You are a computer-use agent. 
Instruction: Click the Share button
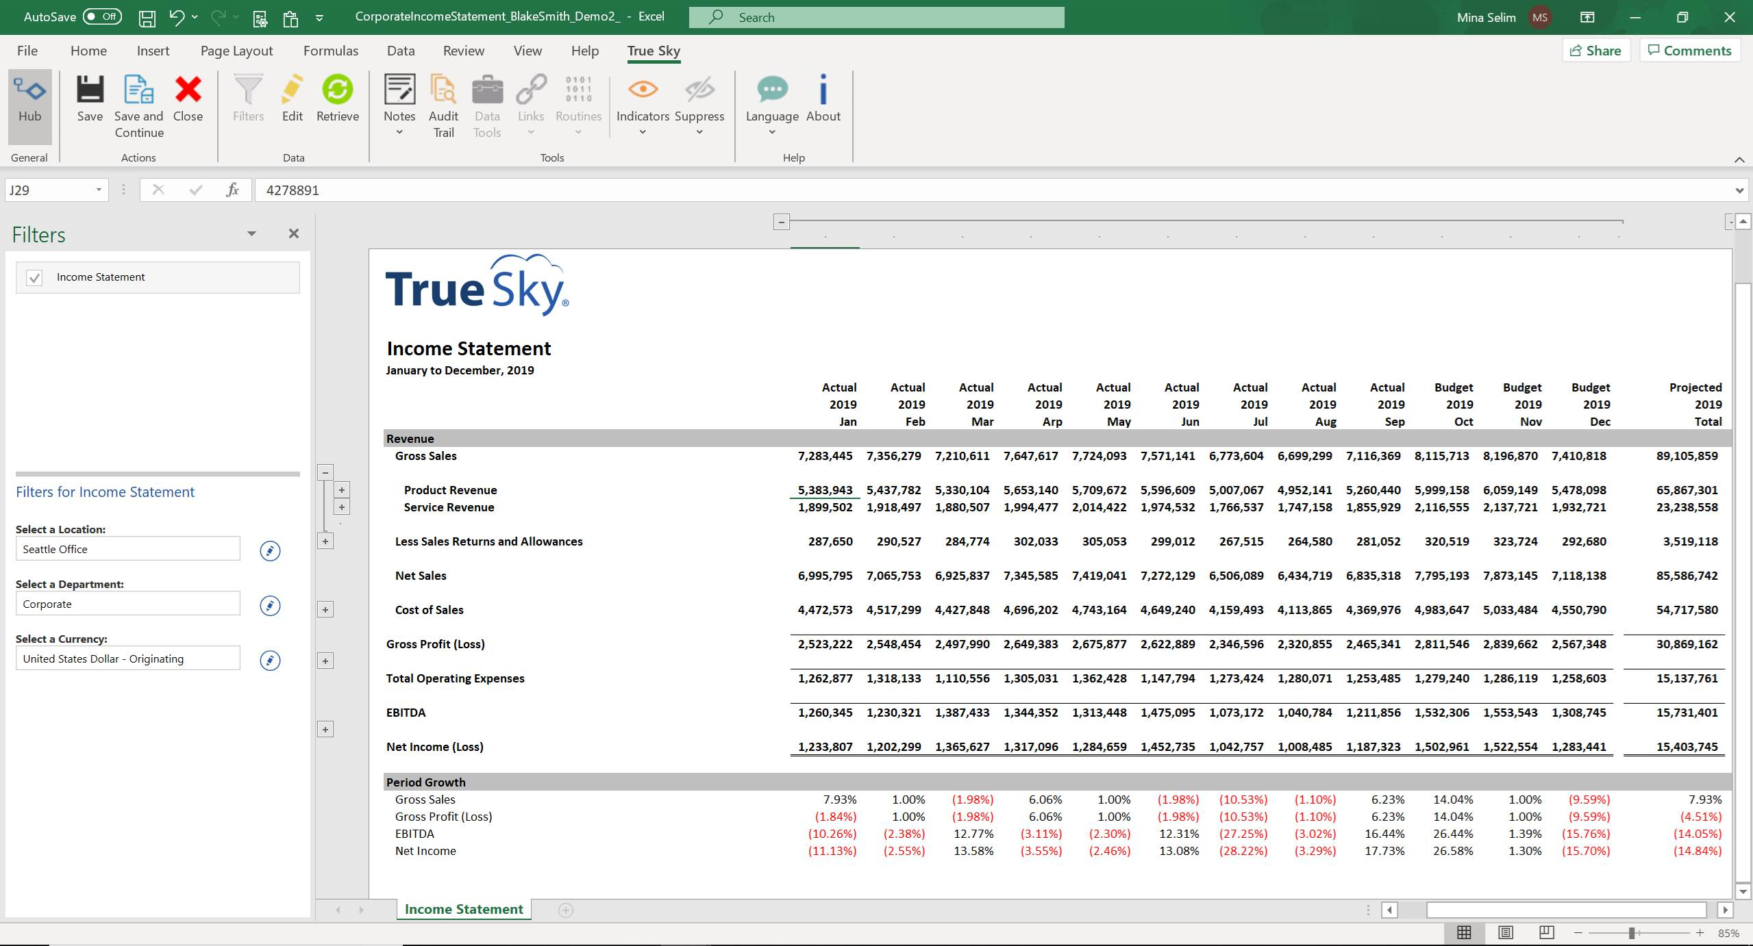coord(1595,50)
